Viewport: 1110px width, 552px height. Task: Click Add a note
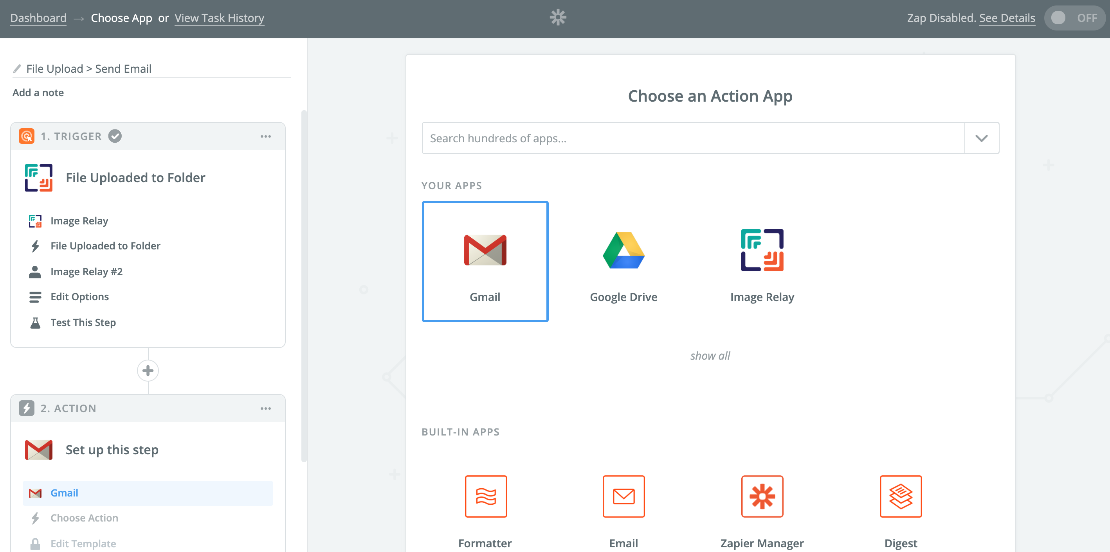click(x=38, y=93)
